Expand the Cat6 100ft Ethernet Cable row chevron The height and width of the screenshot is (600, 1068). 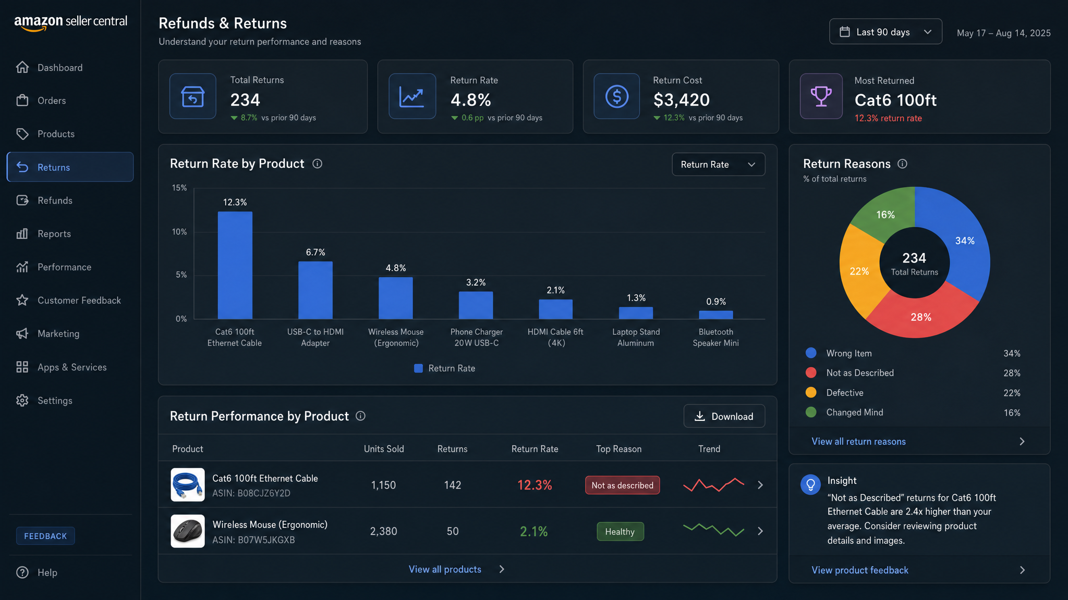[760, 485]
